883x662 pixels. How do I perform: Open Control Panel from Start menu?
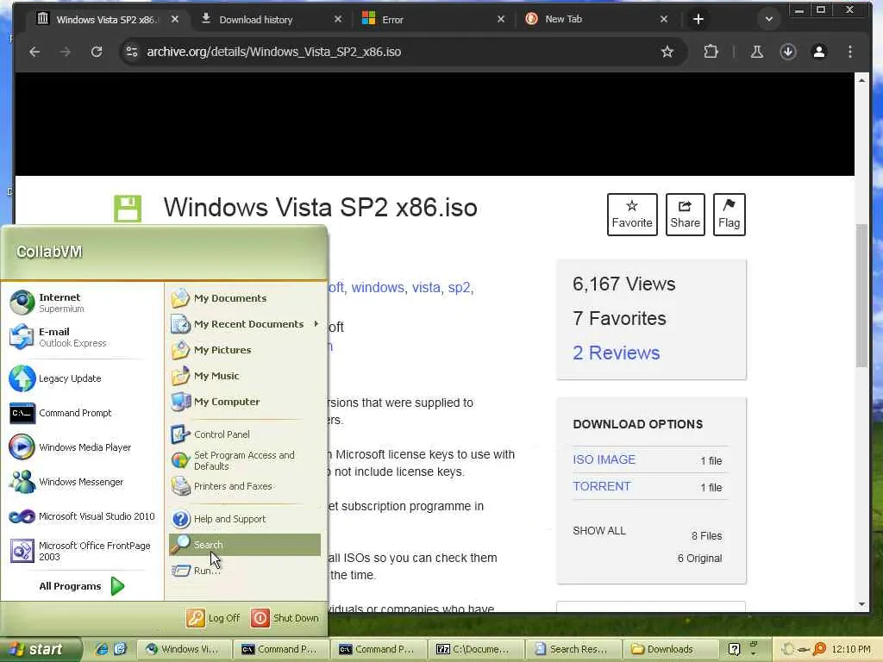[x=244, y=434]
